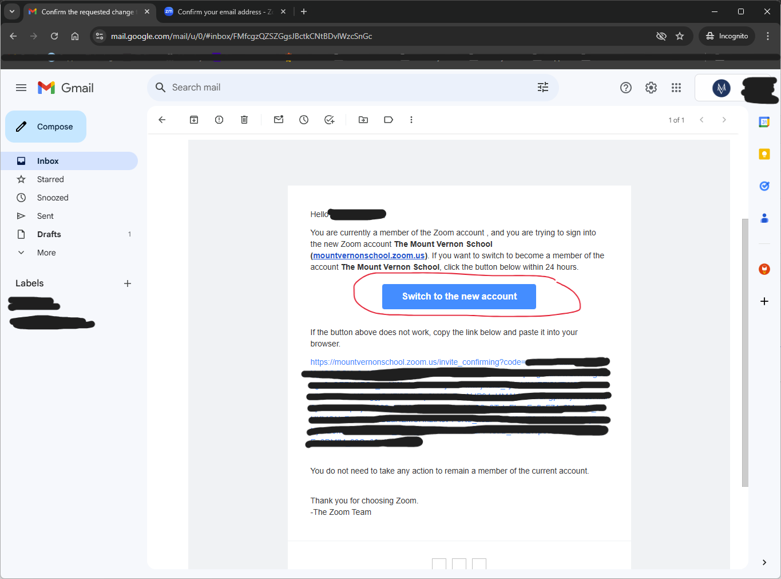This screenshot has width=781, height=579.
Task: Close the 'Confirm your email address' tab
Action: point(283,11)
